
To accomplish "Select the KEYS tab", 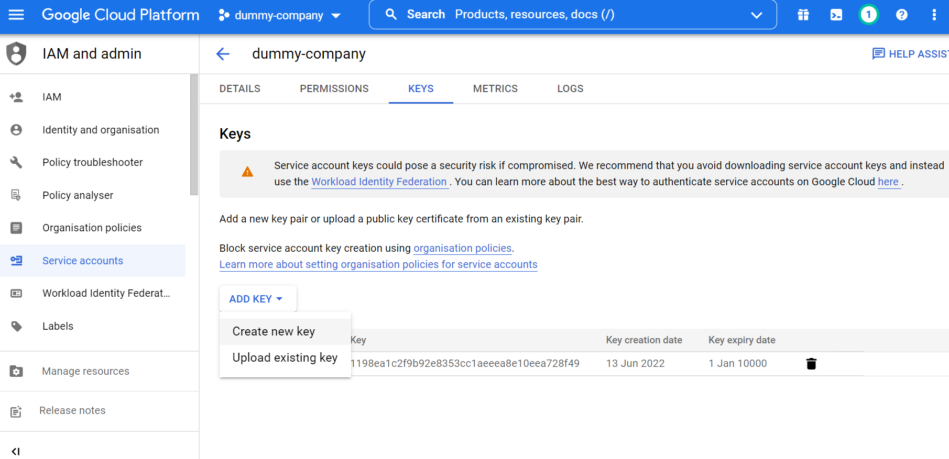I will (x=421, y=88).
